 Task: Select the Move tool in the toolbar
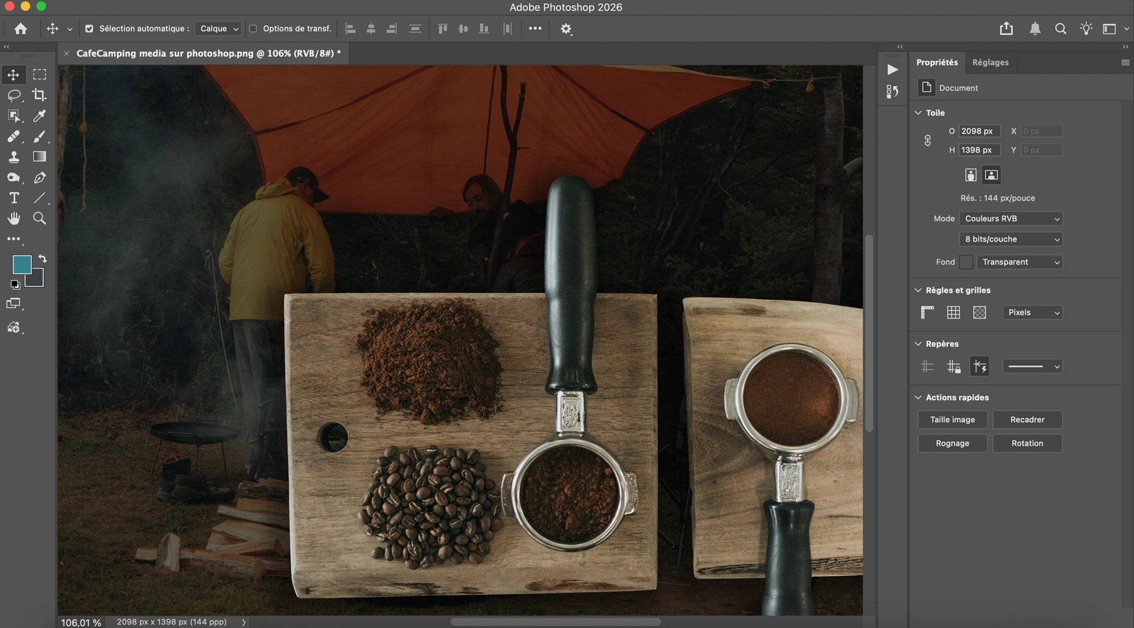pos(13,74)
